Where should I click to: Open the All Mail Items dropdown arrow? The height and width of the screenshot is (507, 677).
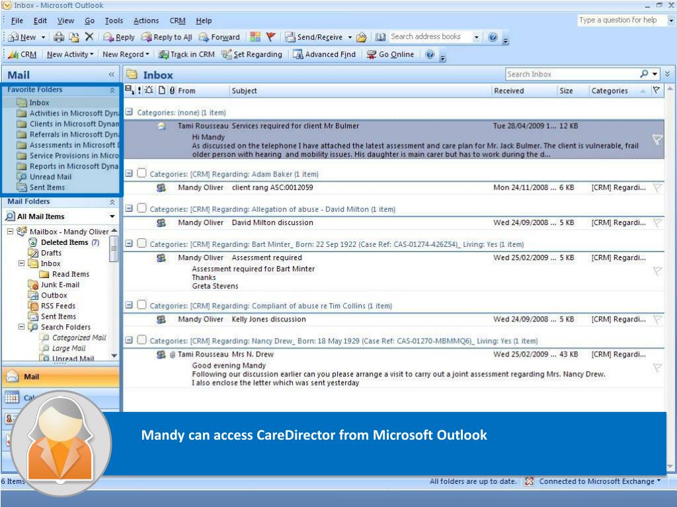[x=112, y=217]
